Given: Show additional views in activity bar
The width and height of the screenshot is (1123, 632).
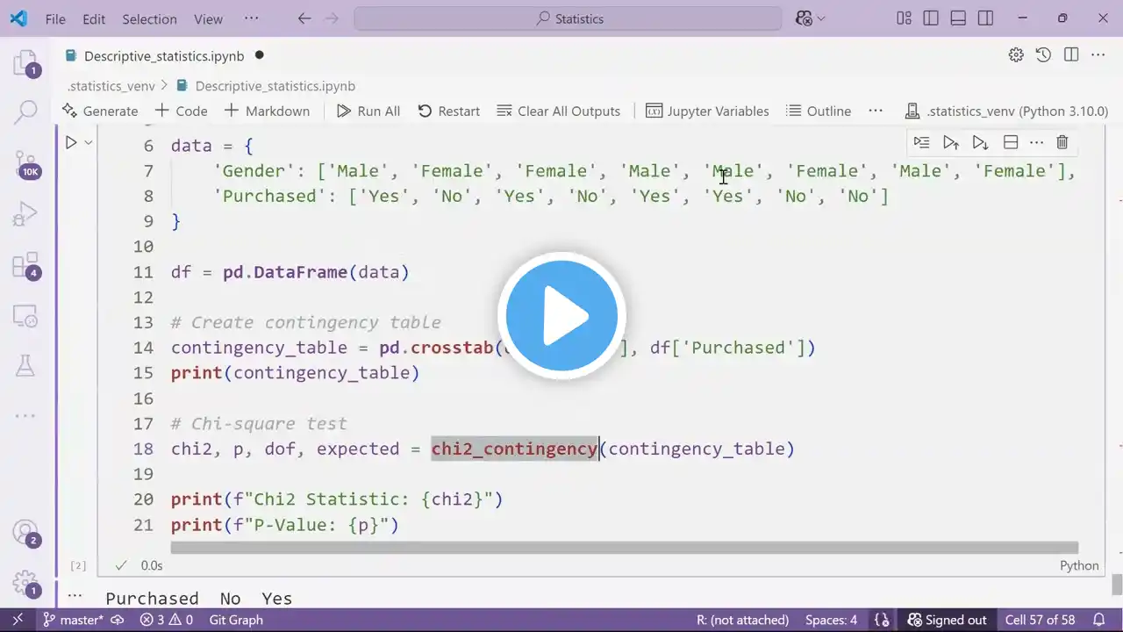Looking at the screenshot, I should (25, 416).
